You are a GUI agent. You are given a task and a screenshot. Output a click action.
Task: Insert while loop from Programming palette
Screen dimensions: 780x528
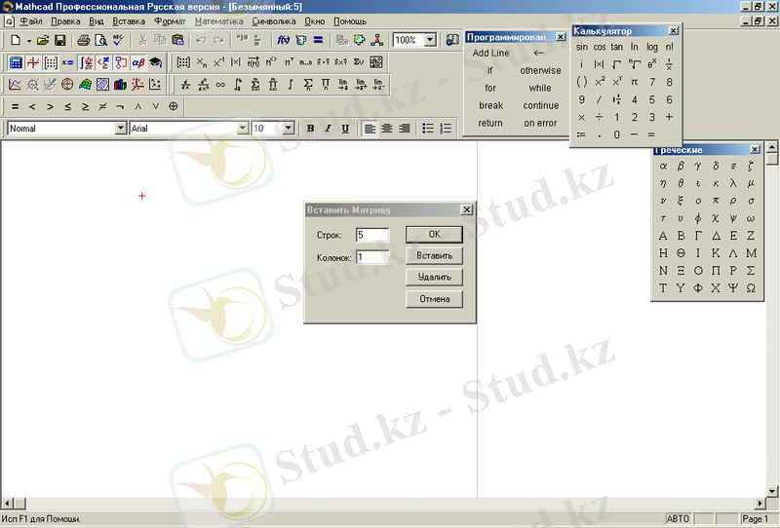540,88
